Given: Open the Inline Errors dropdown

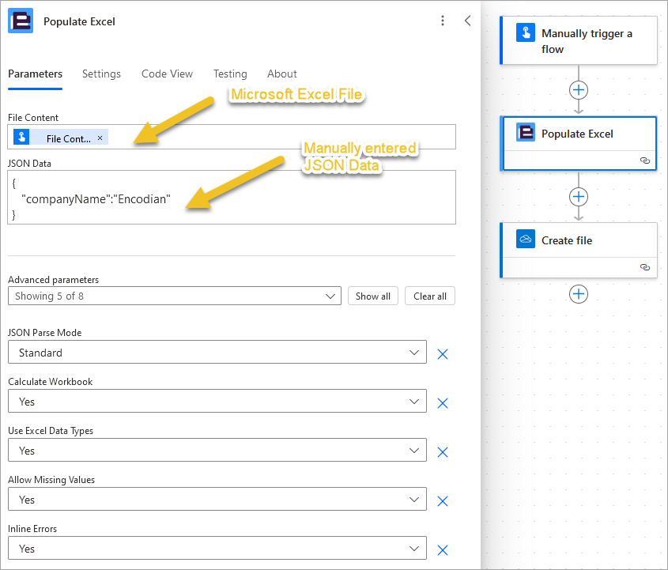Looking at the screenshot, I should [x=217, y=548].
